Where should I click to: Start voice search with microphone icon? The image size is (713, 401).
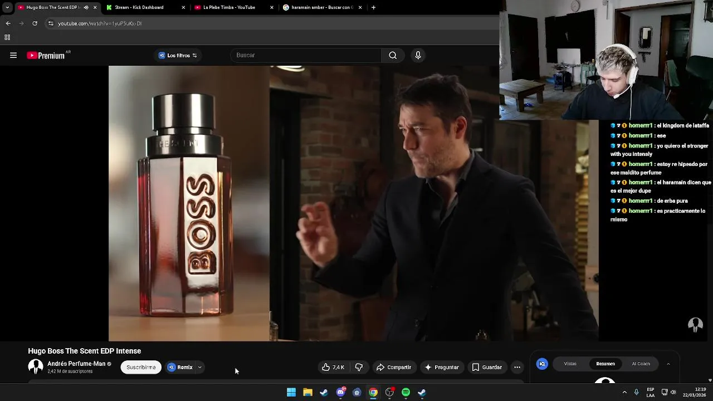click(418, 55)
